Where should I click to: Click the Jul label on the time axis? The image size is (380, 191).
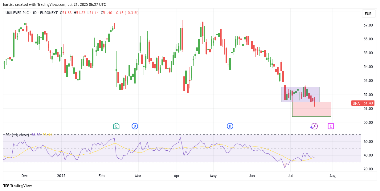pyautogui.click(x=290, y=176)
